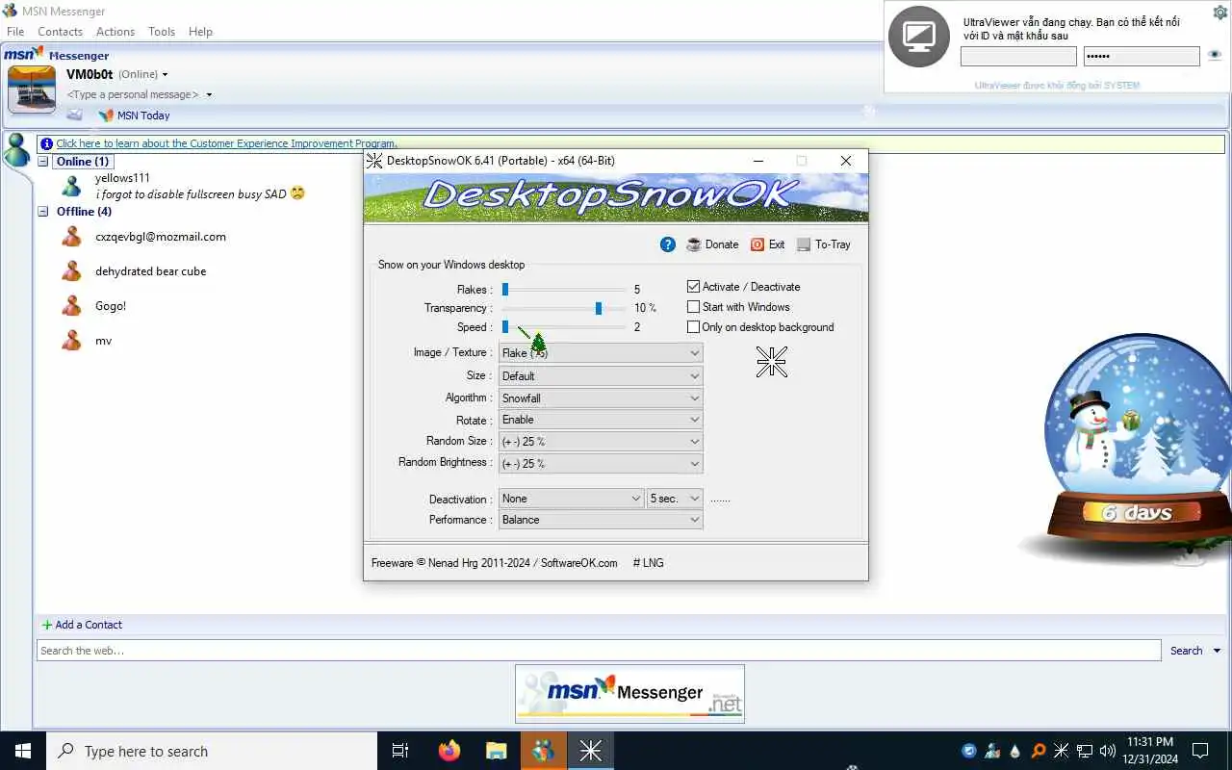Open the 5 sec. deactivation time dropdown
Viewport: 1232px width, 770px height.
coord(675,499)
